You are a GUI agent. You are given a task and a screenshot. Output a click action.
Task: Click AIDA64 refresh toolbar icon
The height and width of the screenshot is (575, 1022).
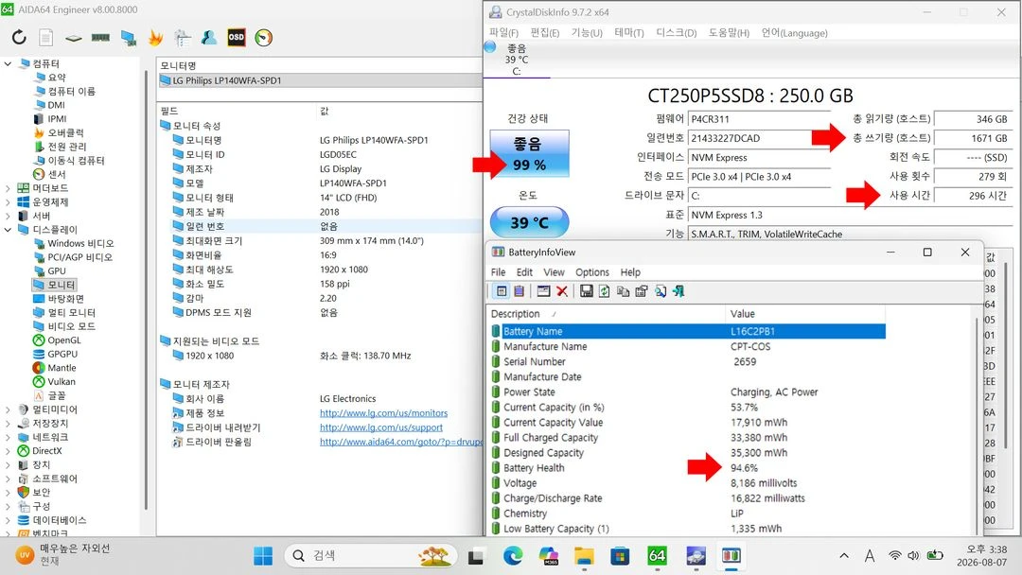click(x=19, y=38)
